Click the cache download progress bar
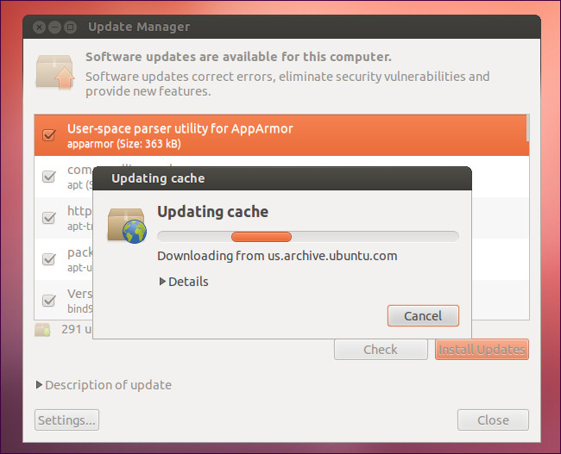The width and height of the screenshot is (561, 454). tap(308, 237)
